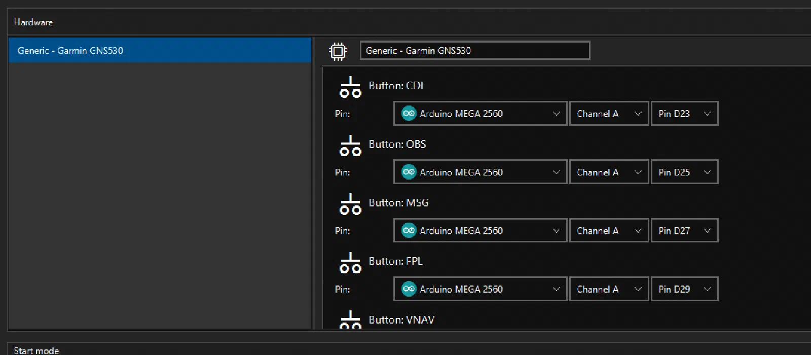Click the Hardware section header
Image resolution: width=811 pixels, height=355 pixels.
pos(33,22)
